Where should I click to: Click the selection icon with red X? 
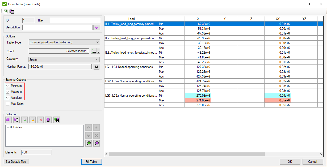(x=40, y=120)
